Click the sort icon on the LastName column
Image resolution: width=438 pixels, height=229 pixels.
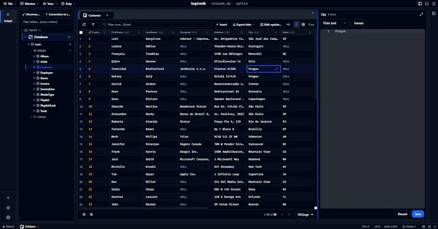point(173,32)
